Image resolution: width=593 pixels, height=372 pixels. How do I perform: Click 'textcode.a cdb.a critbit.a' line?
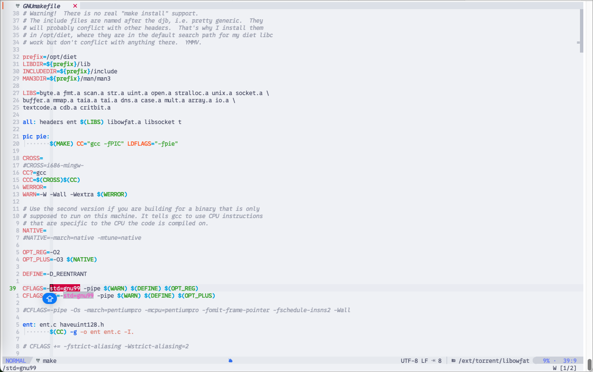pos(67,108)
